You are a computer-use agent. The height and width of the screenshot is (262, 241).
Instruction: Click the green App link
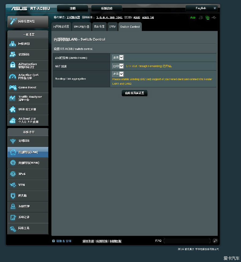tap(193, 17)
